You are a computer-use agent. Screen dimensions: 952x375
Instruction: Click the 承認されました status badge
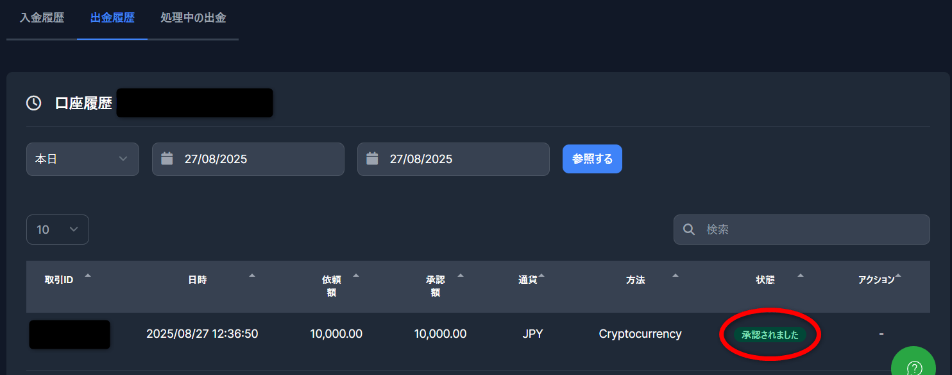coord(770,335)
